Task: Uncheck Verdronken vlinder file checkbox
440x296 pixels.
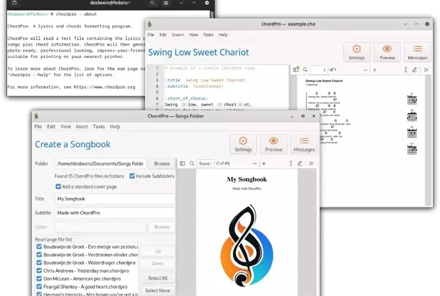Action: [x=39, y=255]
